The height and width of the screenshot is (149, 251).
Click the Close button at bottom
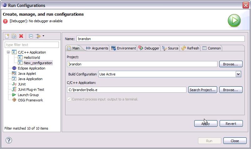click(x=235, y=141)
